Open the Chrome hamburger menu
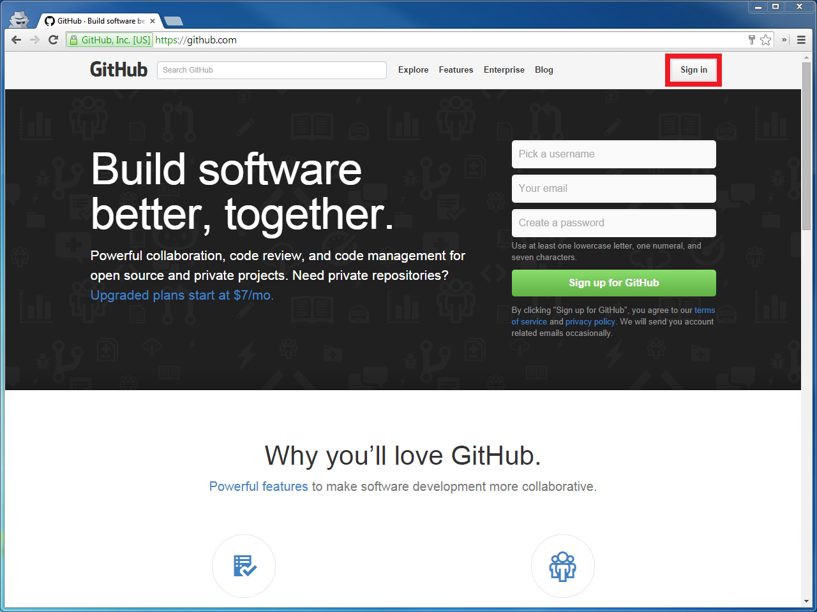 [801, 40]
